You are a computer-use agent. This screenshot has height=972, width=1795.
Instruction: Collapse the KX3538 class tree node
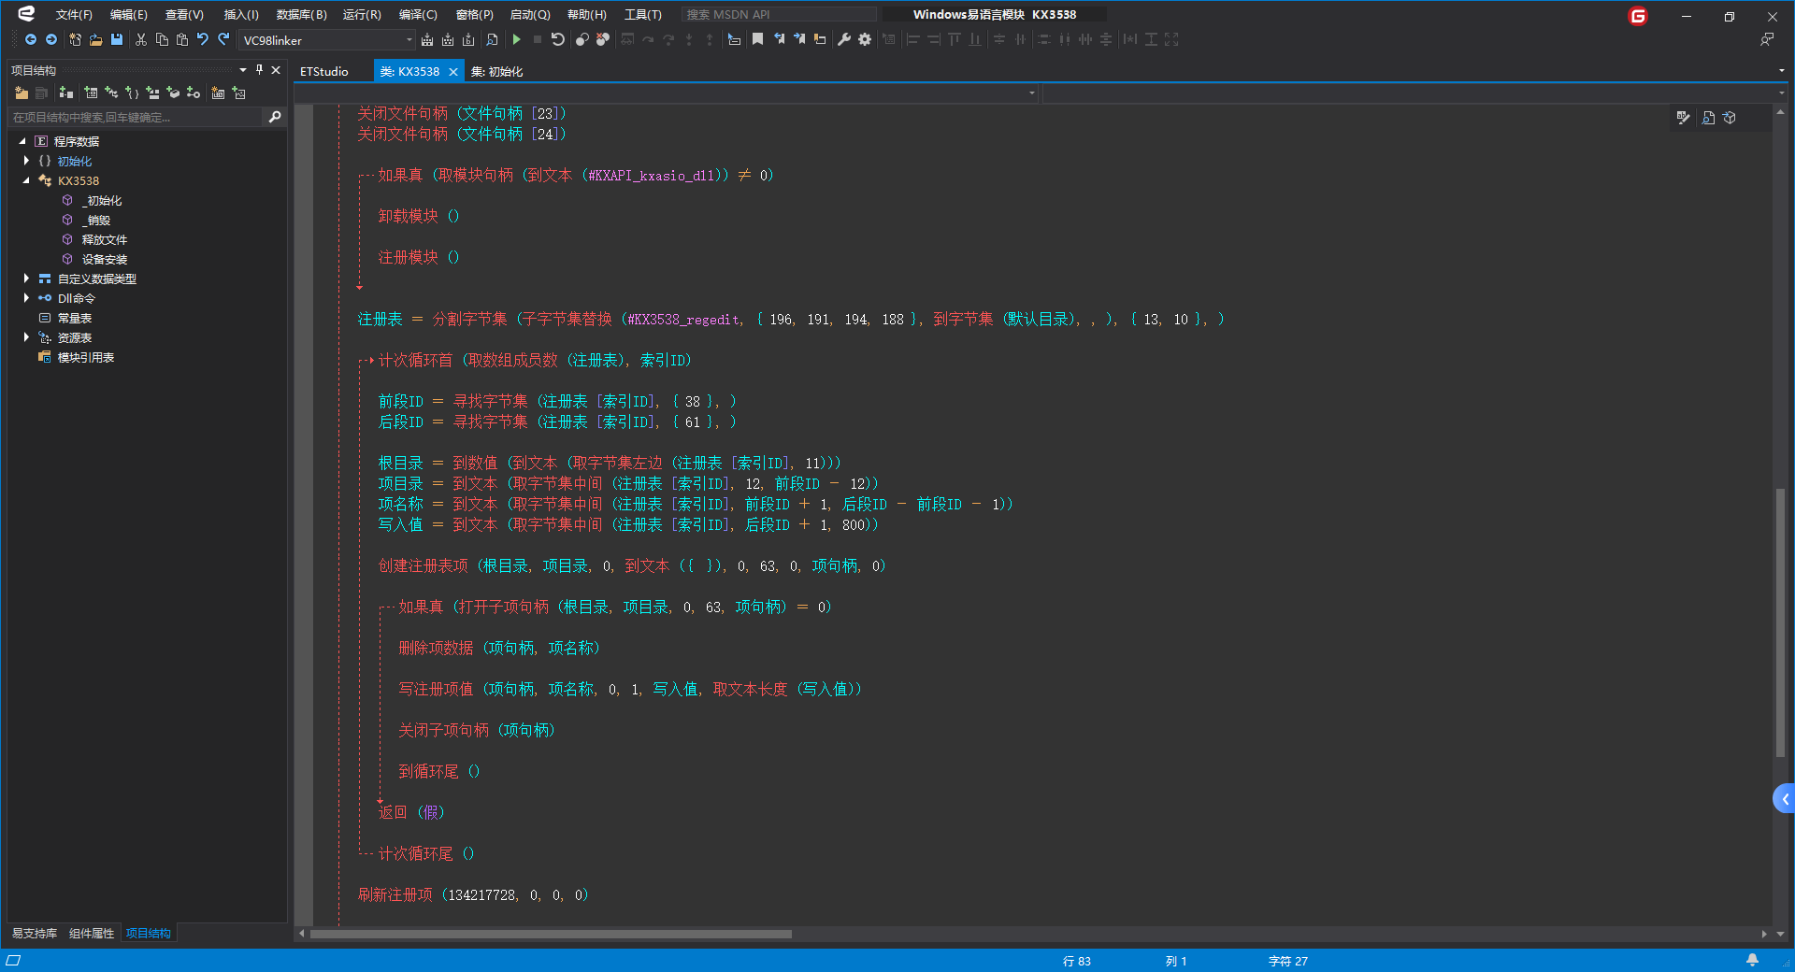[x=26, y=180]
